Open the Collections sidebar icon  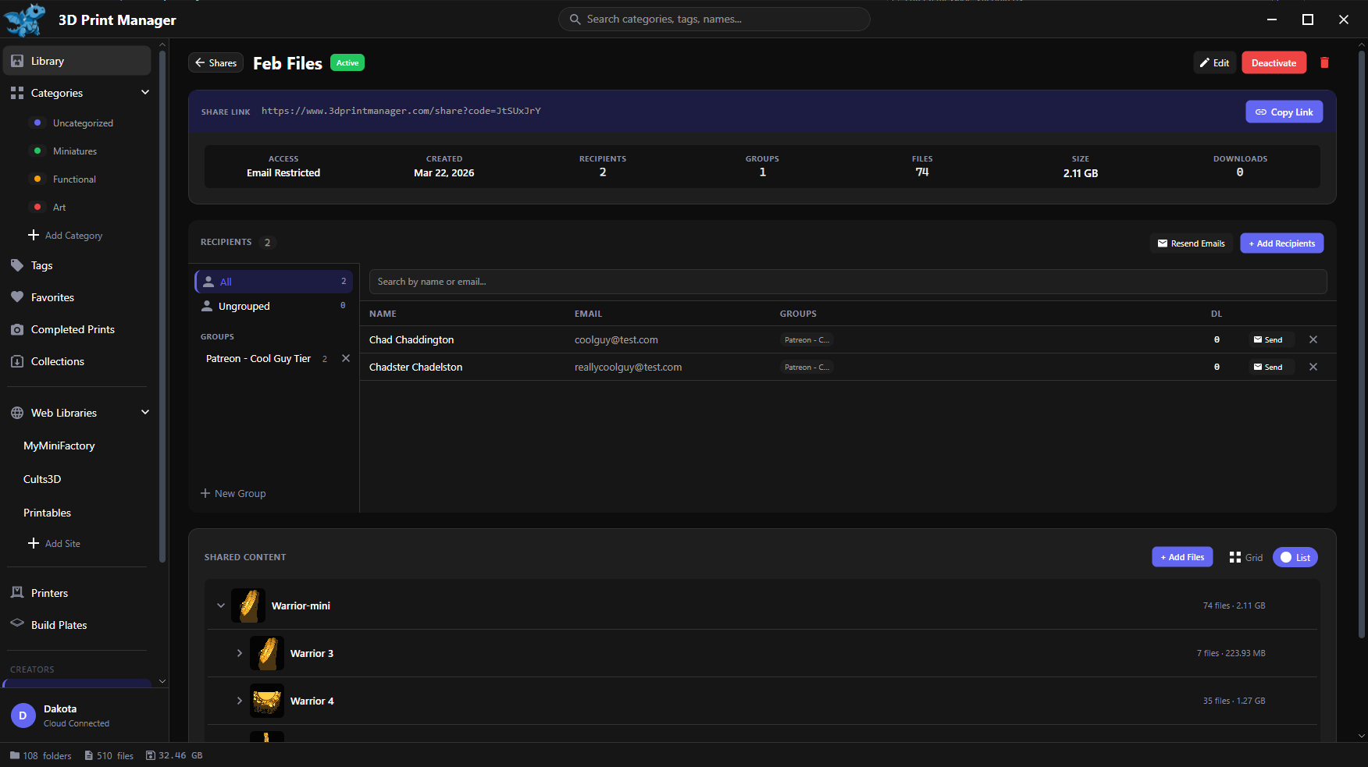tap(17, 361)
